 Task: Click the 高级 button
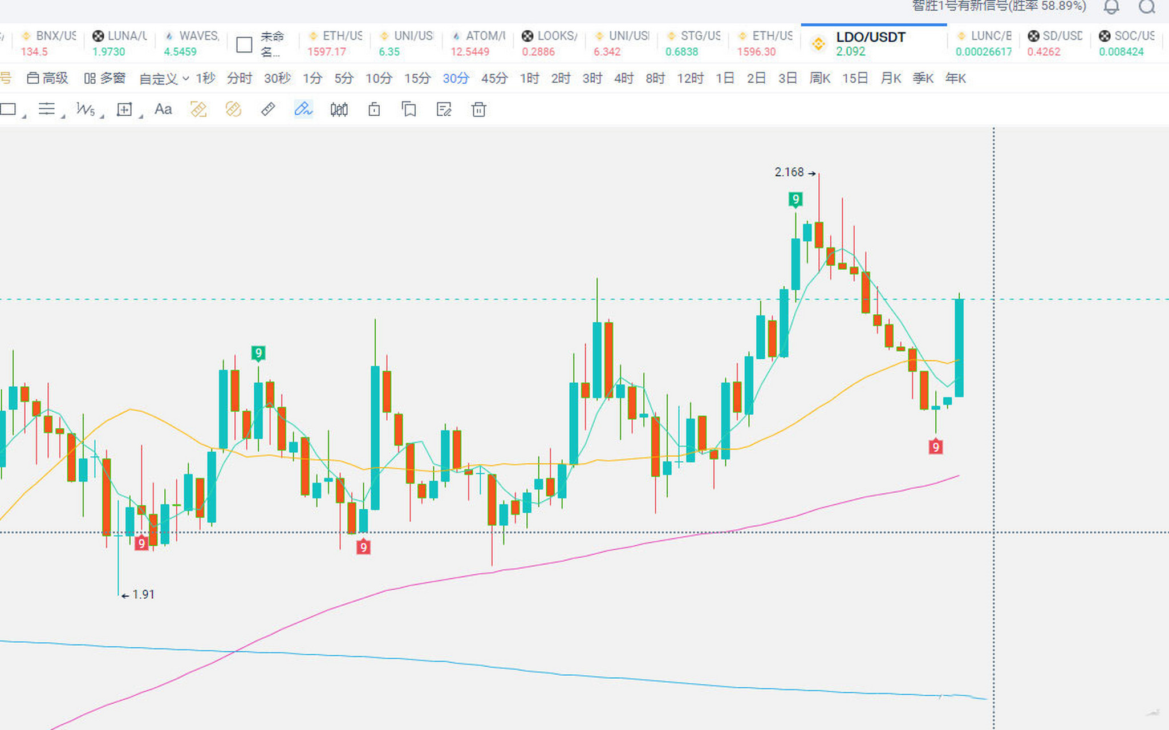pyautogui.click(x=48, y=78)
